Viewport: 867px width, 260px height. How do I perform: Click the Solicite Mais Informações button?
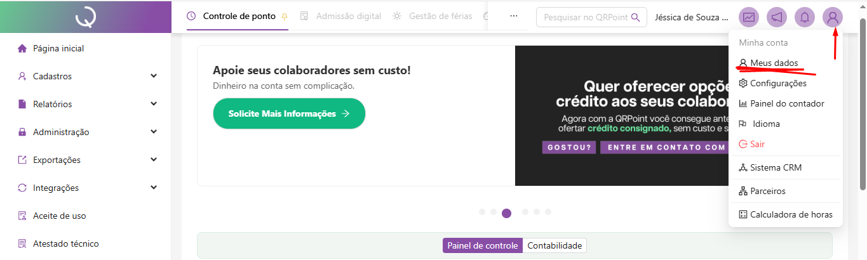tap(289, 114)
